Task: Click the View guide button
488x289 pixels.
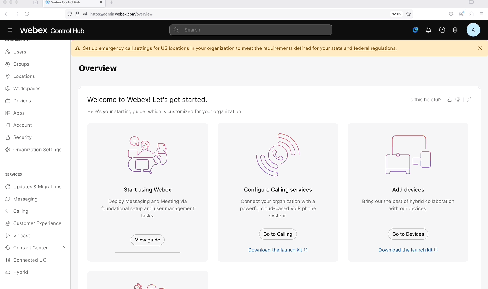Action: click(147, 240)
